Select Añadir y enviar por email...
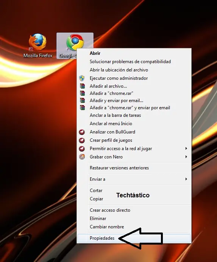The image size is (217, 262). point(134,101)
